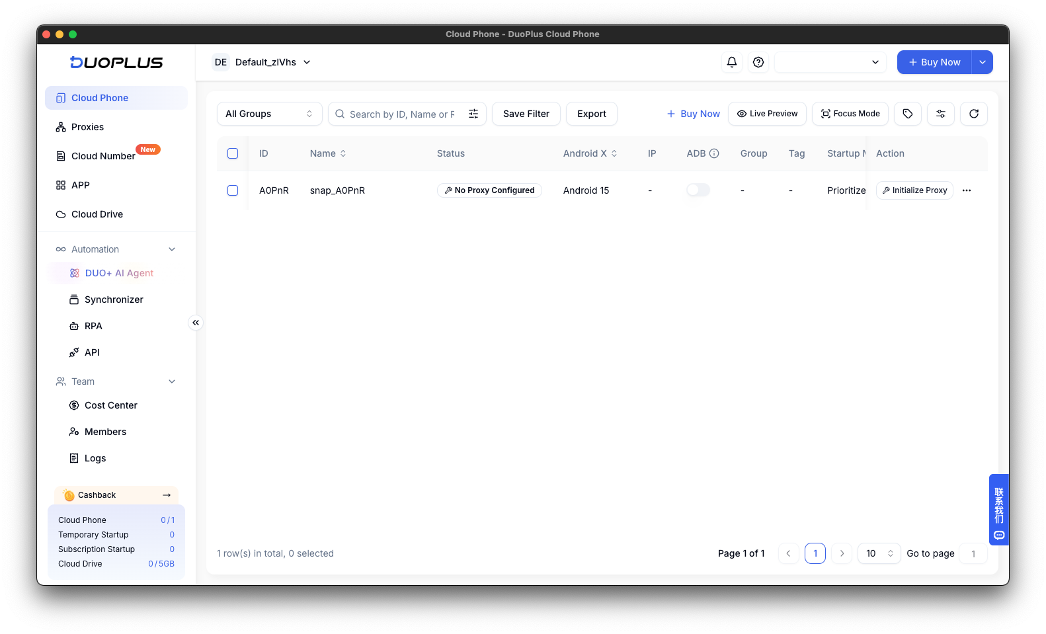Click the ADB info icon

tap(714, 153)
